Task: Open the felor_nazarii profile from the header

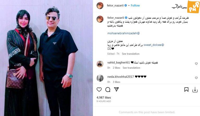Action: [115, 5]
